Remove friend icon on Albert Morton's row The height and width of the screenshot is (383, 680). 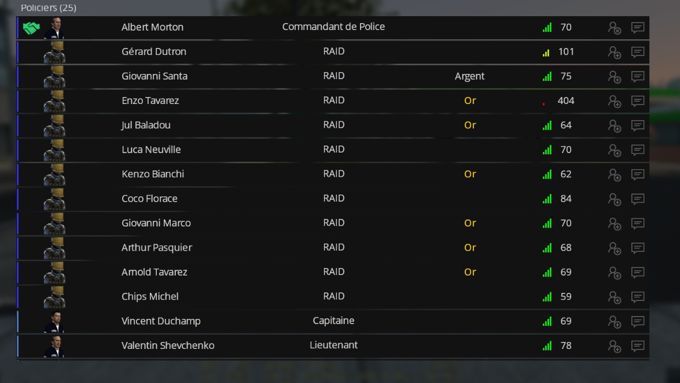(x=615, y=28)
